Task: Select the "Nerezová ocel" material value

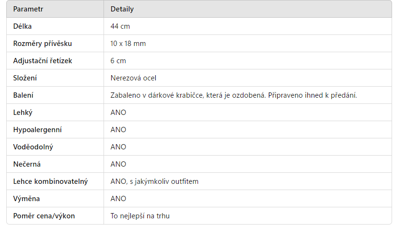Action: (x=133, y=78)
